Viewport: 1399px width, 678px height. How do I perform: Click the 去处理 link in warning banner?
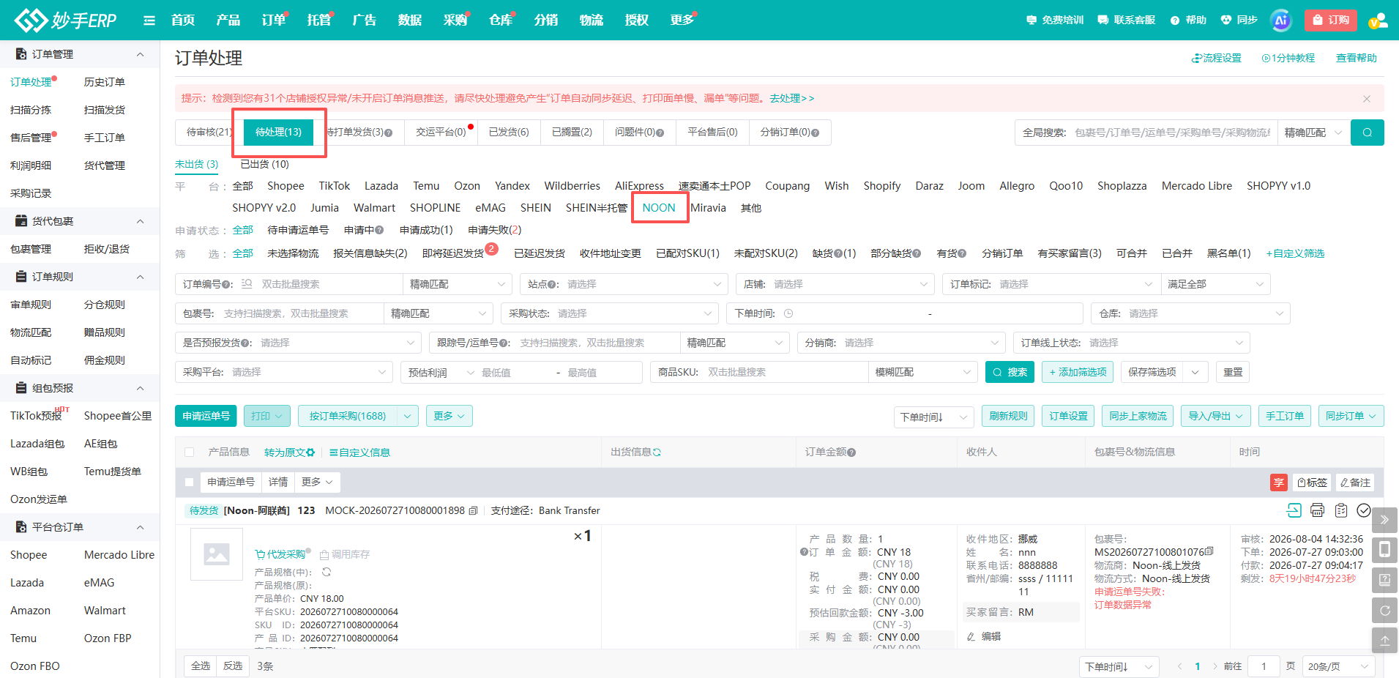pyautogui.click(x=791, y=98)
